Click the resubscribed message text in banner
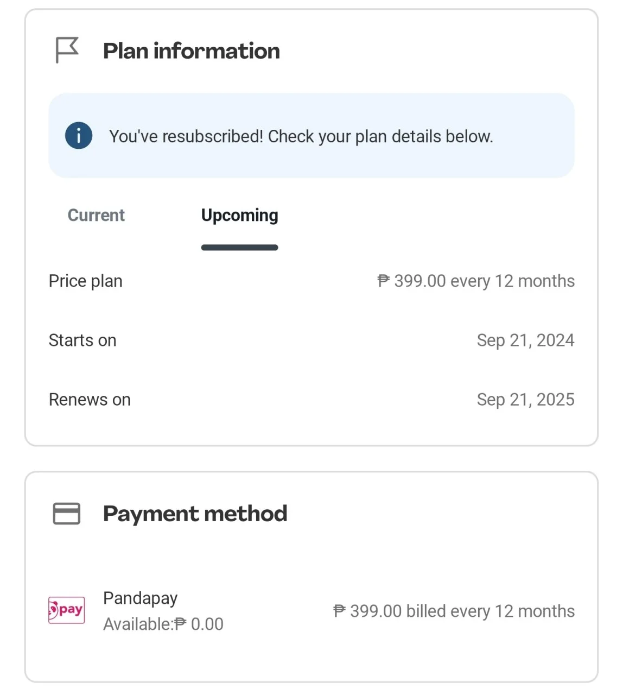Viewport: 623px width, 695px height. point(301,136)
